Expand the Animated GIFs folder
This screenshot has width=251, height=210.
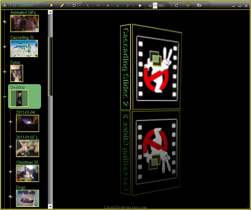click(5, 22)
